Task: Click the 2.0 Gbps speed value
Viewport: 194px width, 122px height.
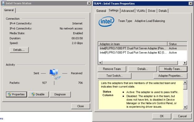Action: (77, 43)
